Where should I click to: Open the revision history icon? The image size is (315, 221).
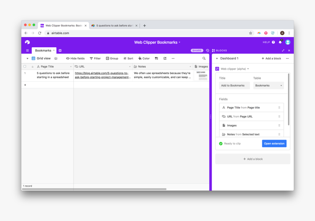tap(207, 51)
